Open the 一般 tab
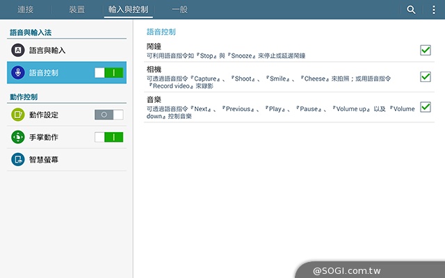This screenshot has width=445, height=278. tap(179, 10)
